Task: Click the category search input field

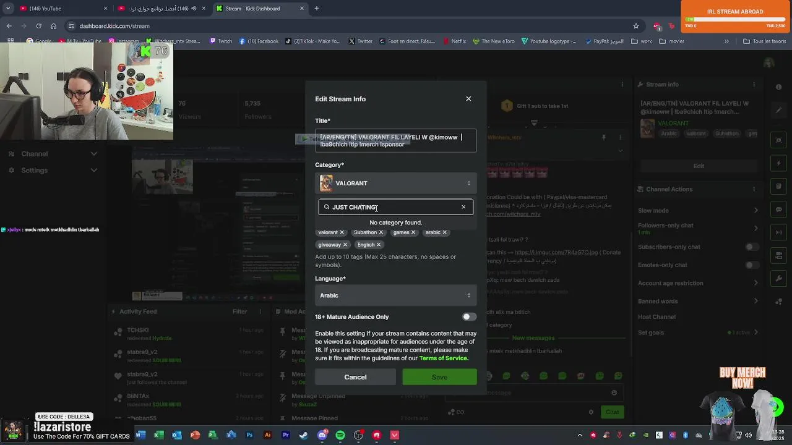Action: pos(396,207)
